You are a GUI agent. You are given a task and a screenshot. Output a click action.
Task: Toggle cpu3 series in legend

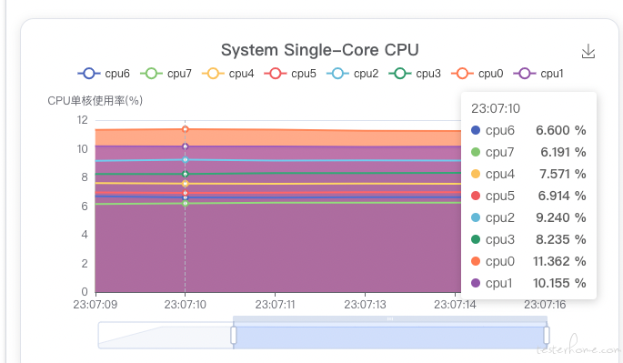pos(416,74)
